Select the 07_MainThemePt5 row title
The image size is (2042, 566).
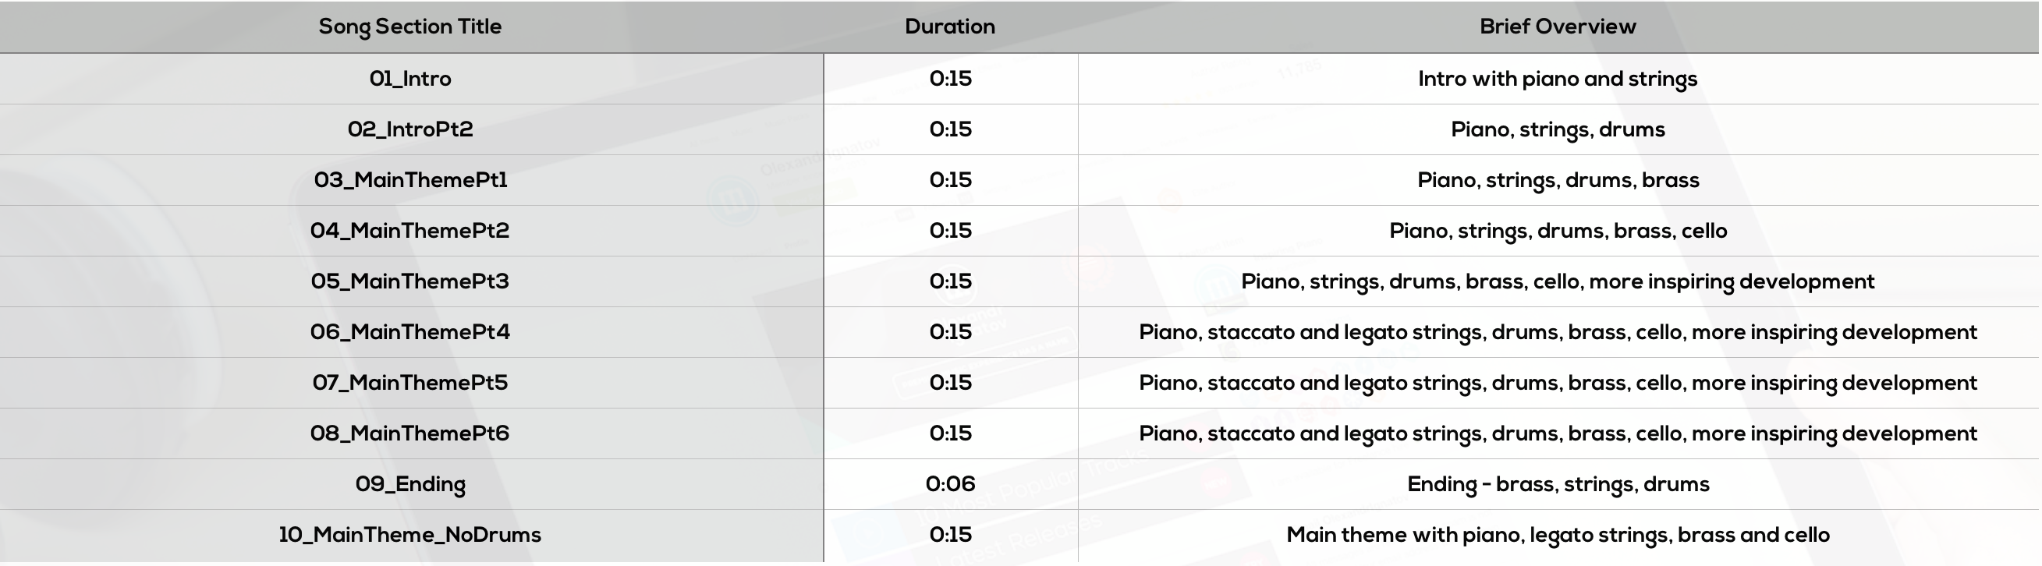[x=409, y=383]
